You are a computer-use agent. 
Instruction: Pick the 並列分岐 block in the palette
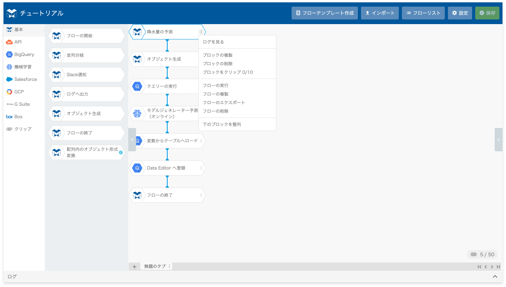pyautogui.click(x=87, y=55)
